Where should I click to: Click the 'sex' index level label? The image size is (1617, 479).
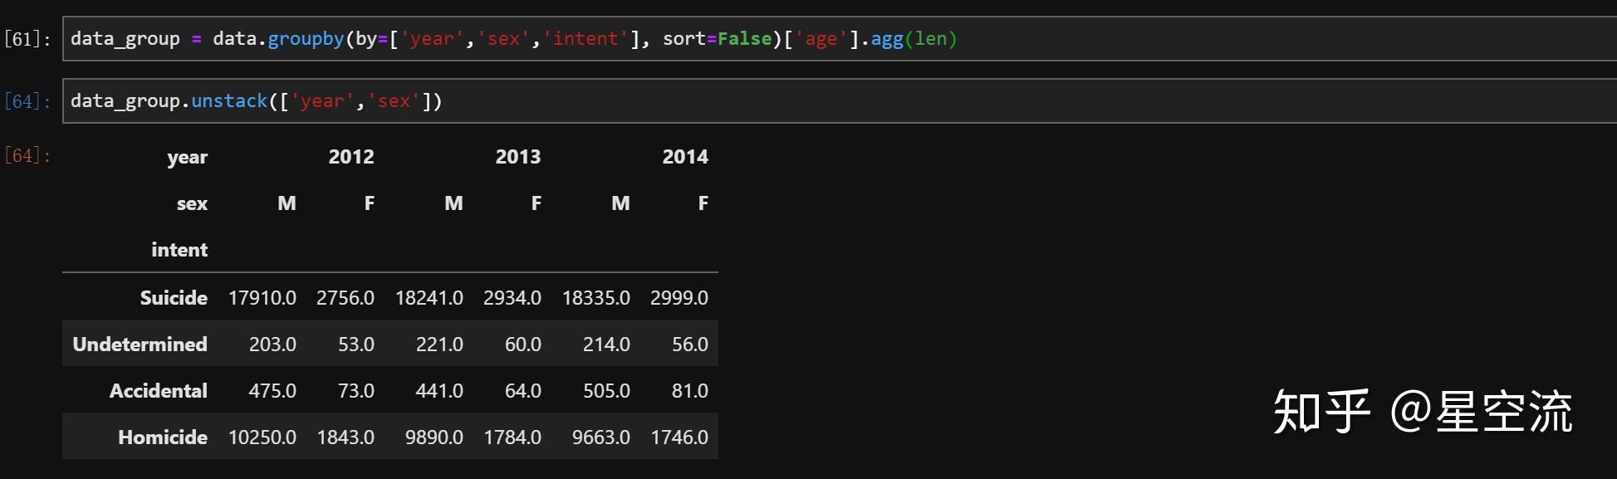pyautogui.click(x=192, y=204)
